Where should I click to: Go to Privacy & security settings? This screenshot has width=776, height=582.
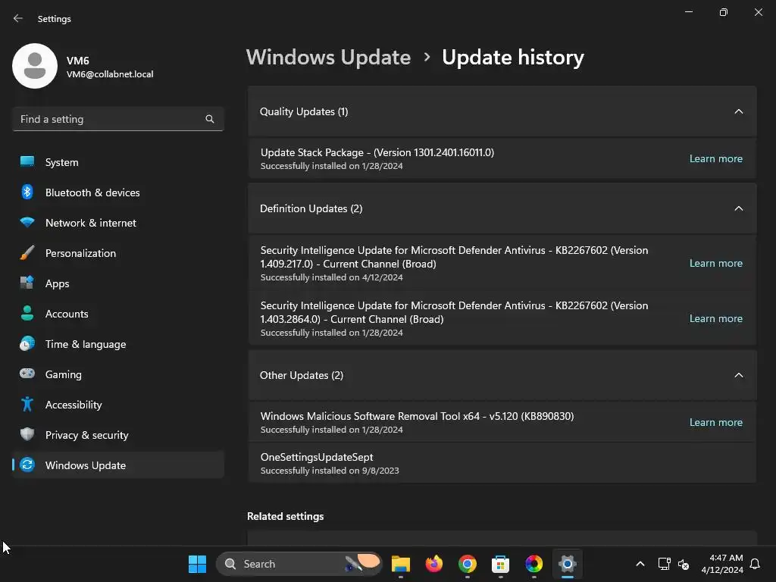(117, 434)
